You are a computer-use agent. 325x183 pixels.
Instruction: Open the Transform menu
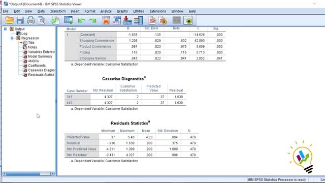pos(58,11)
